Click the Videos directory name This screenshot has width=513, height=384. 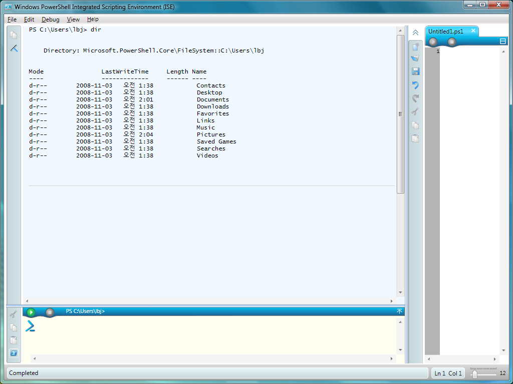pyautogui.click(x=207, y=156)
